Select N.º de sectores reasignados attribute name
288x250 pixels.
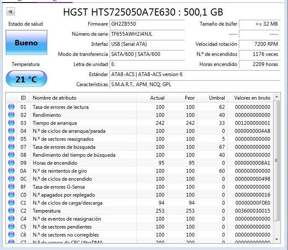tap(63, 139)
